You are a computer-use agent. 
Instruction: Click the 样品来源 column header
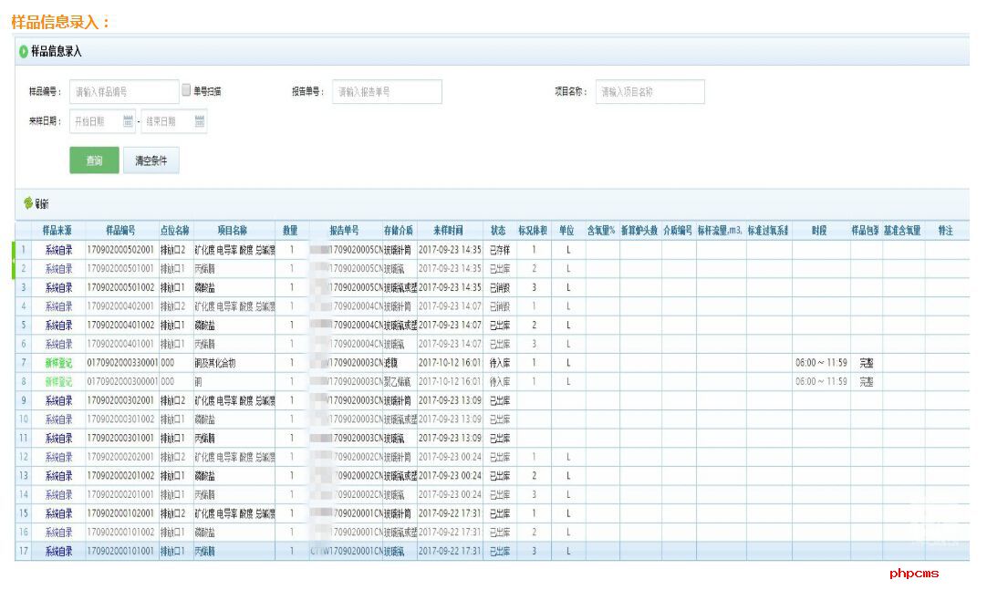coord(57,231)
